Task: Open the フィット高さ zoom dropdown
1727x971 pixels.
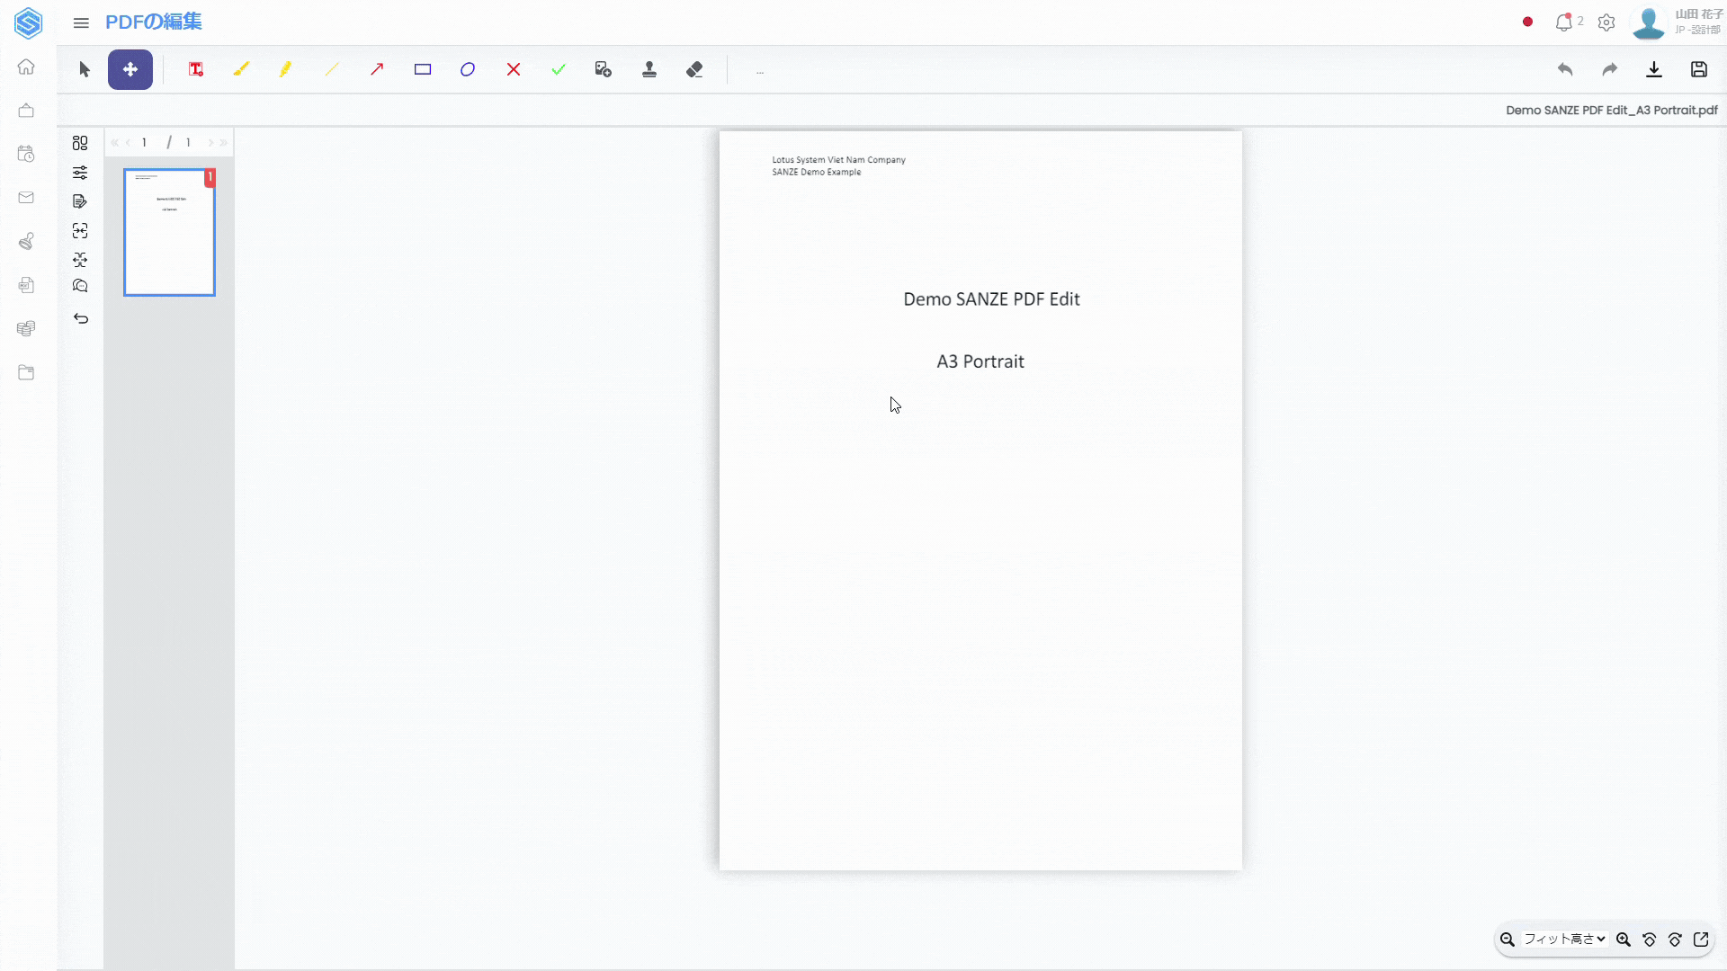Action: click(1565, 939)
